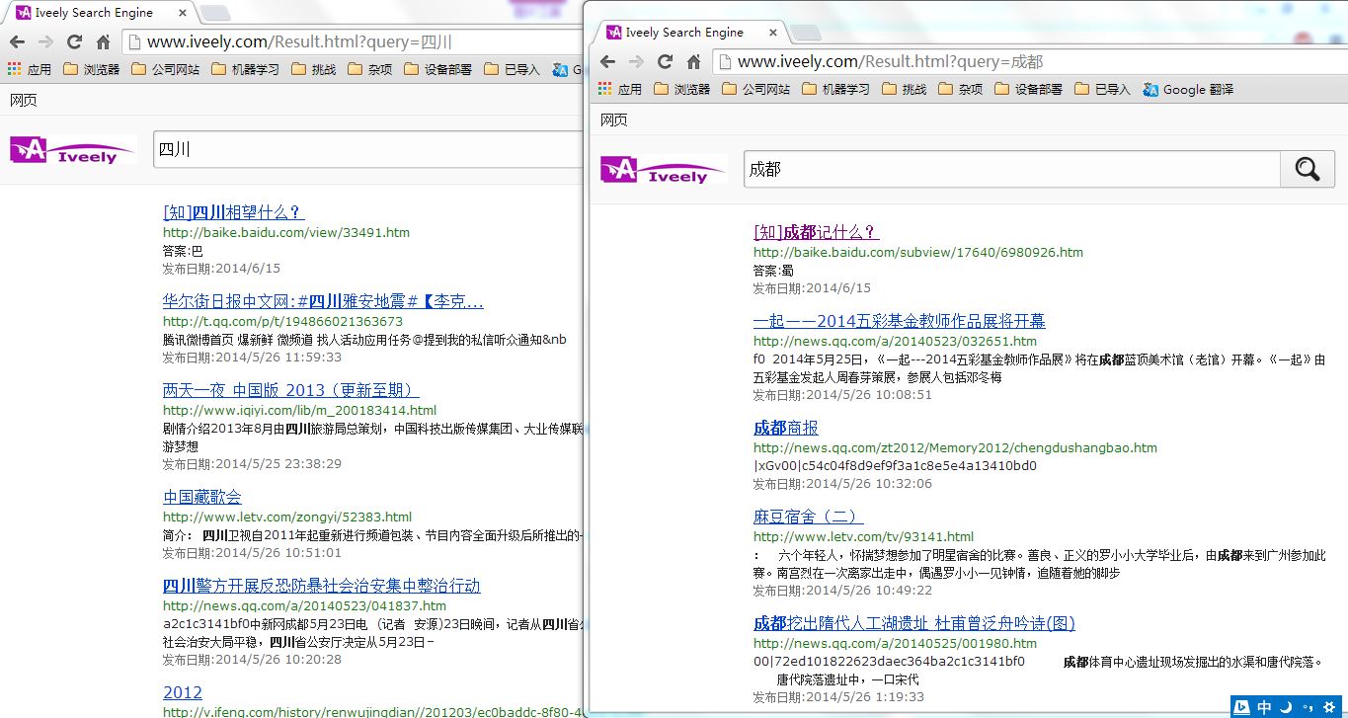
Task: Open link 一起——2014五彩基金教师作品展将开幕
Action: point(899,321)
